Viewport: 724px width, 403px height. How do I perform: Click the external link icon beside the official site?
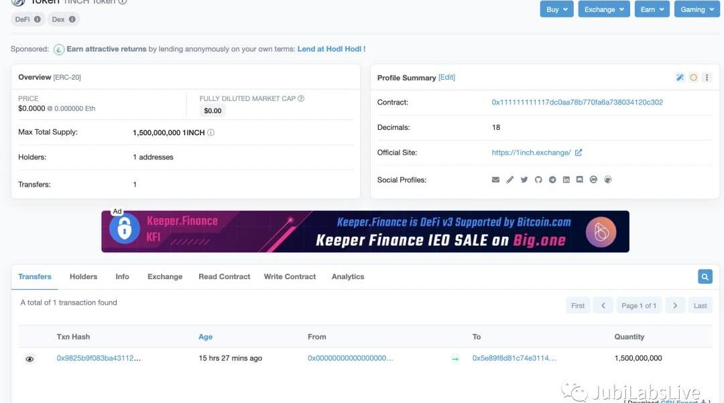pos(579,153)
